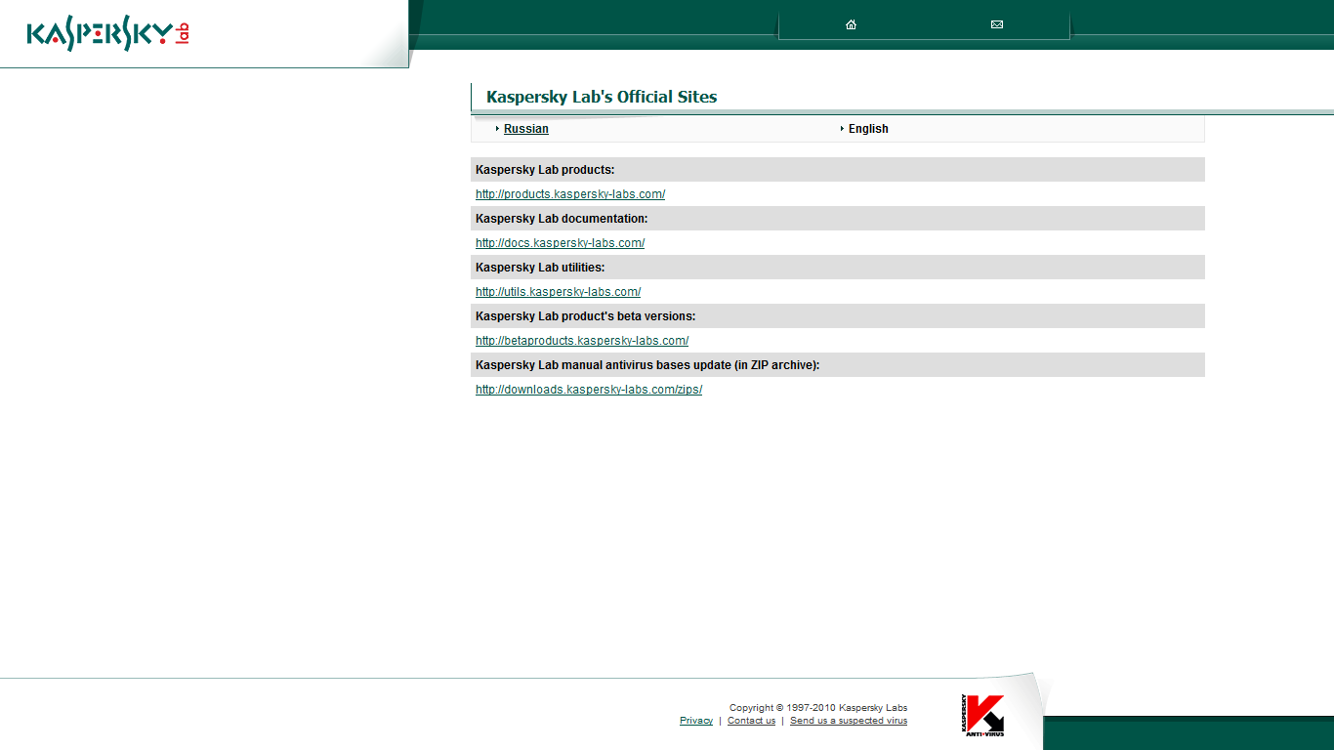The height and width of the screenshot is (750, 1334).
Task: Visit the docs.kaspersky-labs.com link
Action: tap(560, 243)
